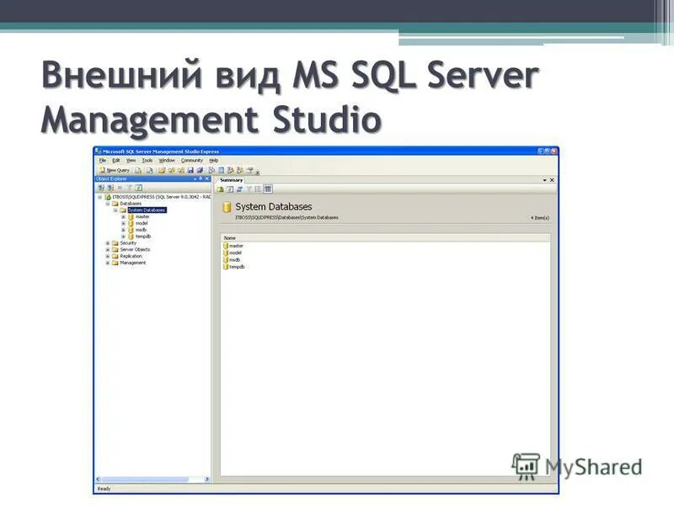Switch Summary to List view icon

click(x=259, y=189)
